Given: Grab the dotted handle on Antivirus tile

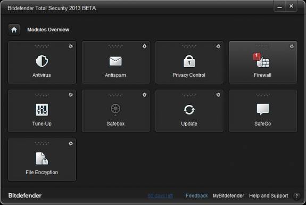Looking at the screenshot, I should point(42,46).
